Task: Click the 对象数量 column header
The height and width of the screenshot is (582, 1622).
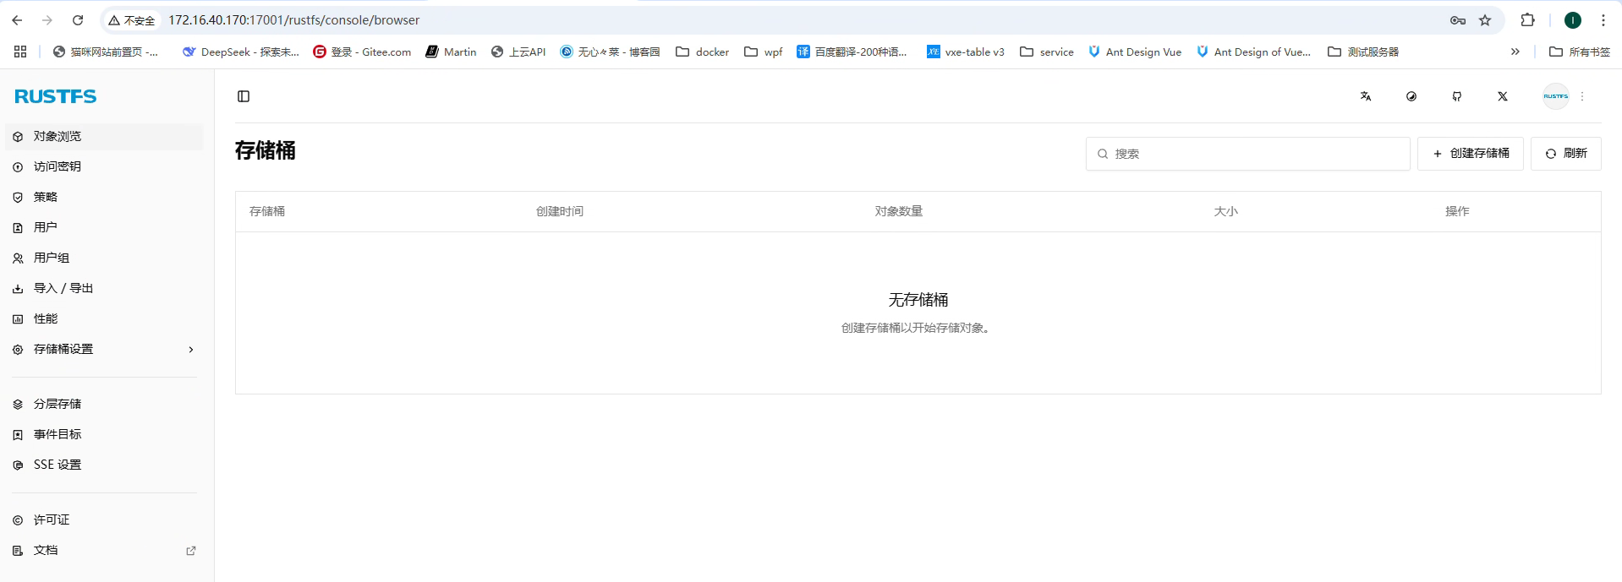Action: coord(899,211)
